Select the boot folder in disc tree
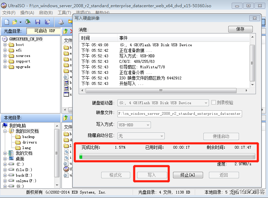268x198 pixels. point(20,45)
